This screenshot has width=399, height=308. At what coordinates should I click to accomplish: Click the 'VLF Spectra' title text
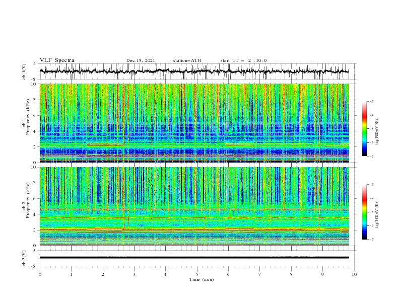pos(57,60)
